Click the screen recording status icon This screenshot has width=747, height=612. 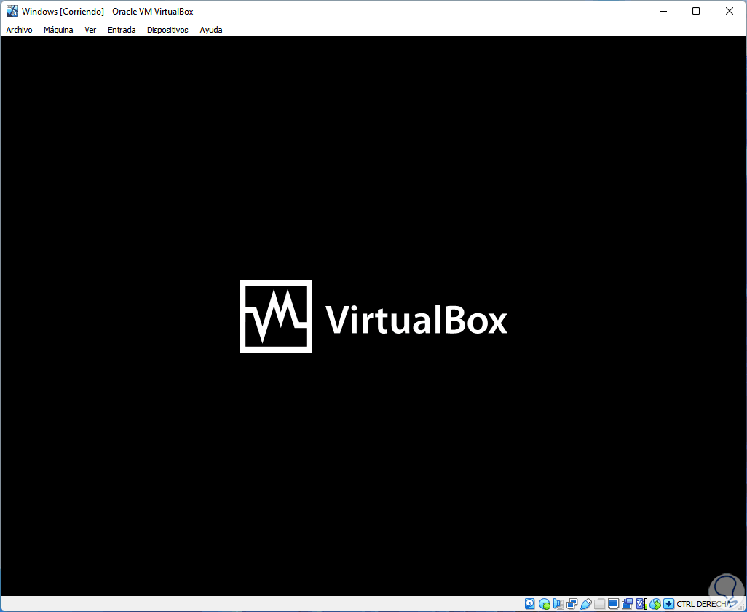(628, 604)
